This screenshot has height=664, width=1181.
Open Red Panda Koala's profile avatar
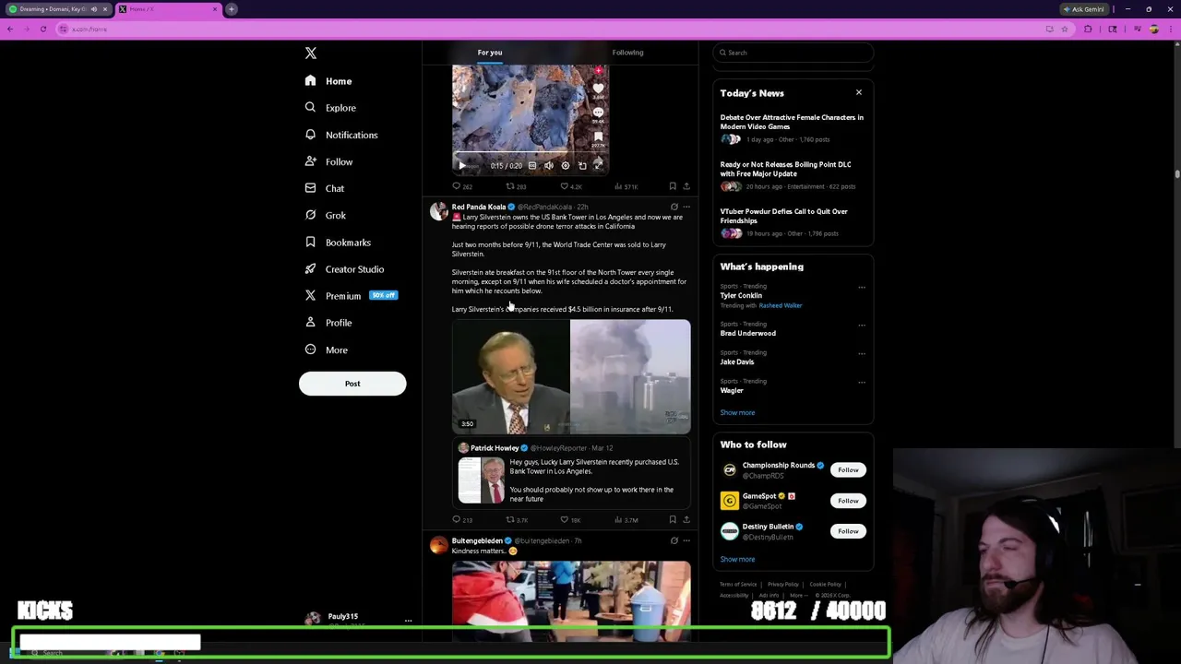438,211
